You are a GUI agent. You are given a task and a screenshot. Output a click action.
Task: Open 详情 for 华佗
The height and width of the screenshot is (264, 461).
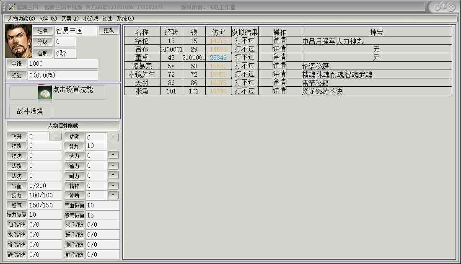point(280,41)
